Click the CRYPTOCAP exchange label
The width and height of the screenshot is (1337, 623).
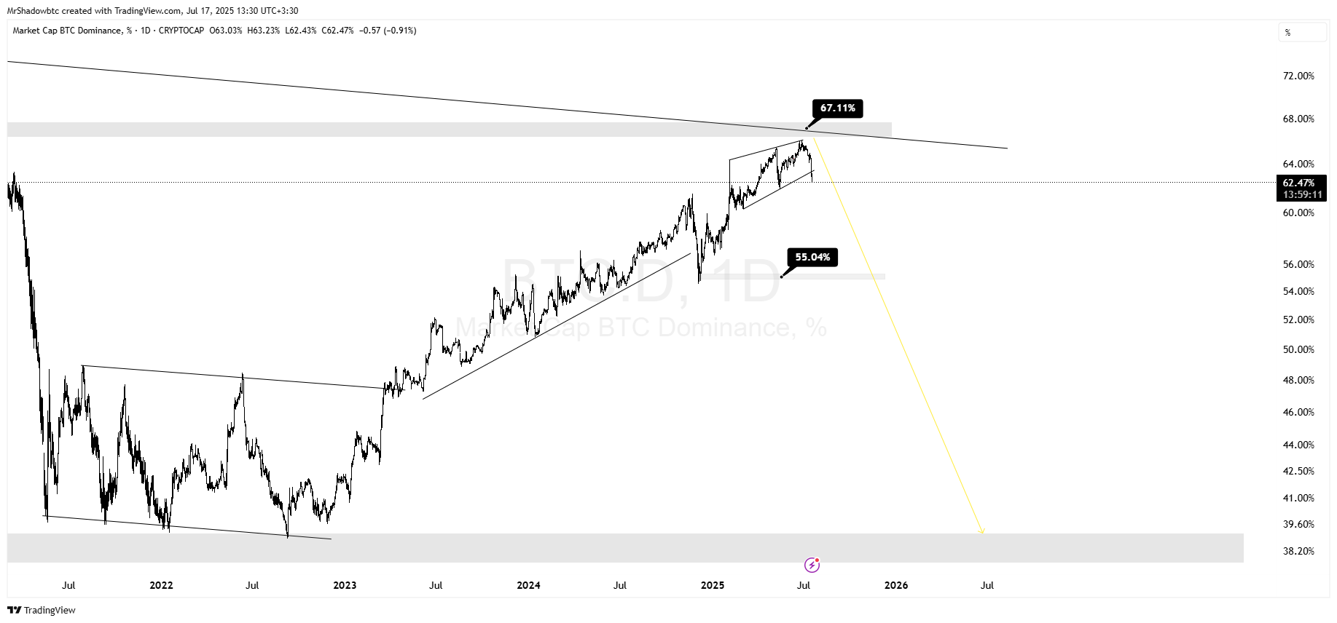point(181,31)
